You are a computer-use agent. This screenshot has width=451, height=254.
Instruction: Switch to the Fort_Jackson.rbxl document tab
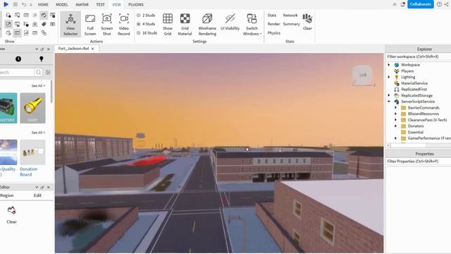(x=73, y=49)
